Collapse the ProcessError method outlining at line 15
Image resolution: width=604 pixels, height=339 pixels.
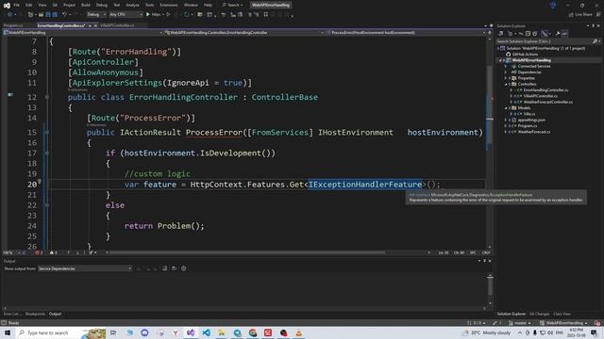point(47,132)
